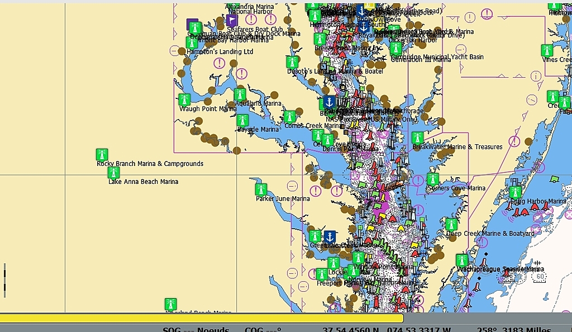Click the yellow progress bar at the bottom
Viewport: 572px width, 332px height.
pyautogui.click(x=202, y=319)
